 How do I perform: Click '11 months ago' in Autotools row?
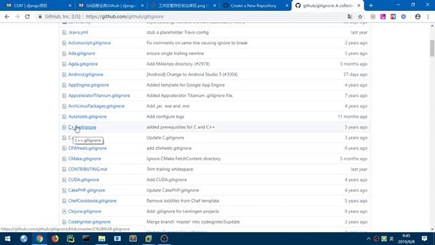coord(352,116)
